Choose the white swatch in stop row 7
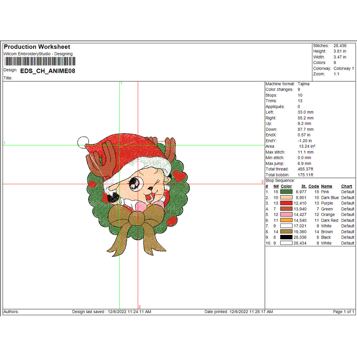 tap(286, 226)
